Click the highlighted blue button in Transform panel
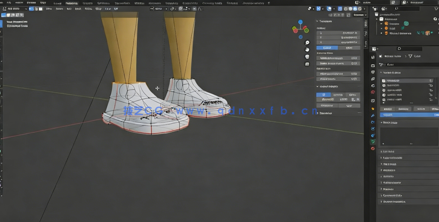The width and height of the screenshot is (439, 222). click(327, 47)
